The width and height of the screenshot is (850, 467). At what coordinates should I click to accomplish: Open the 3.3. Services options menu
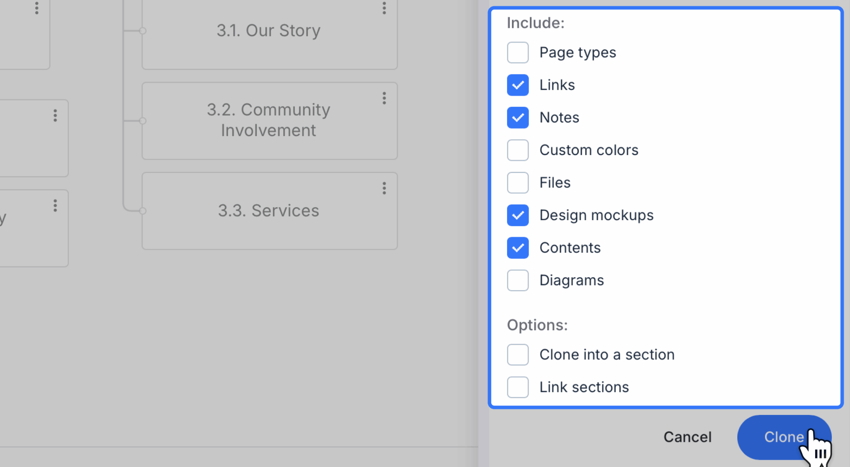(x=384, y=188)
